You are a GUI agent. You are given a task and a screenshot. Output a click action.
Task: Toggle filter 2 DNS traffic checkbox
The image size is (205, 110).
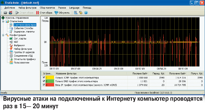coord(44,82)
